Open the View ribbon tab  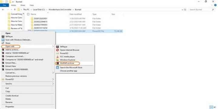click(x=32, y=5)
